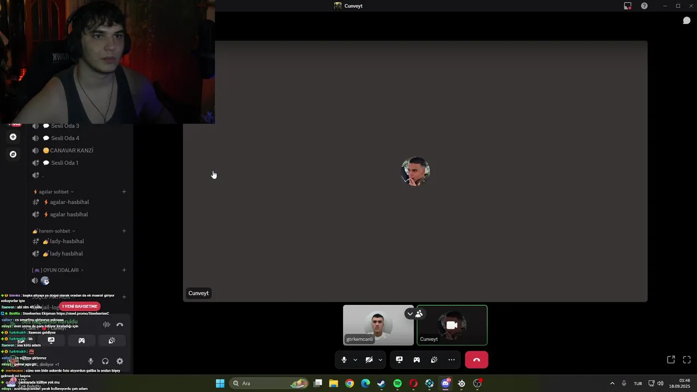Open more options three-dot menu
The width and height of the screenshot is (697, 392).
(451, 360)
